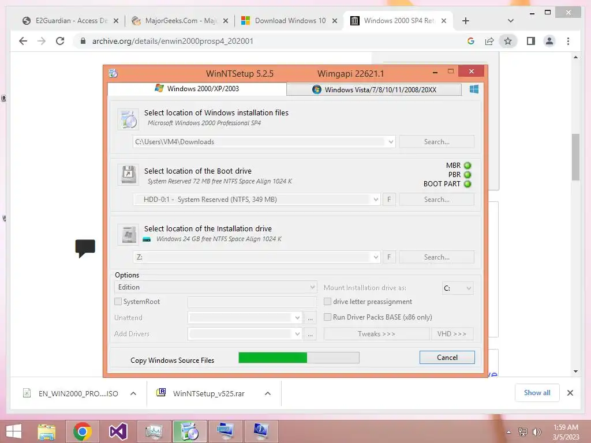This screenshot has width=591, height=443.
Task: Click the Chrome address bar URL
Action: tap(173, 41)
